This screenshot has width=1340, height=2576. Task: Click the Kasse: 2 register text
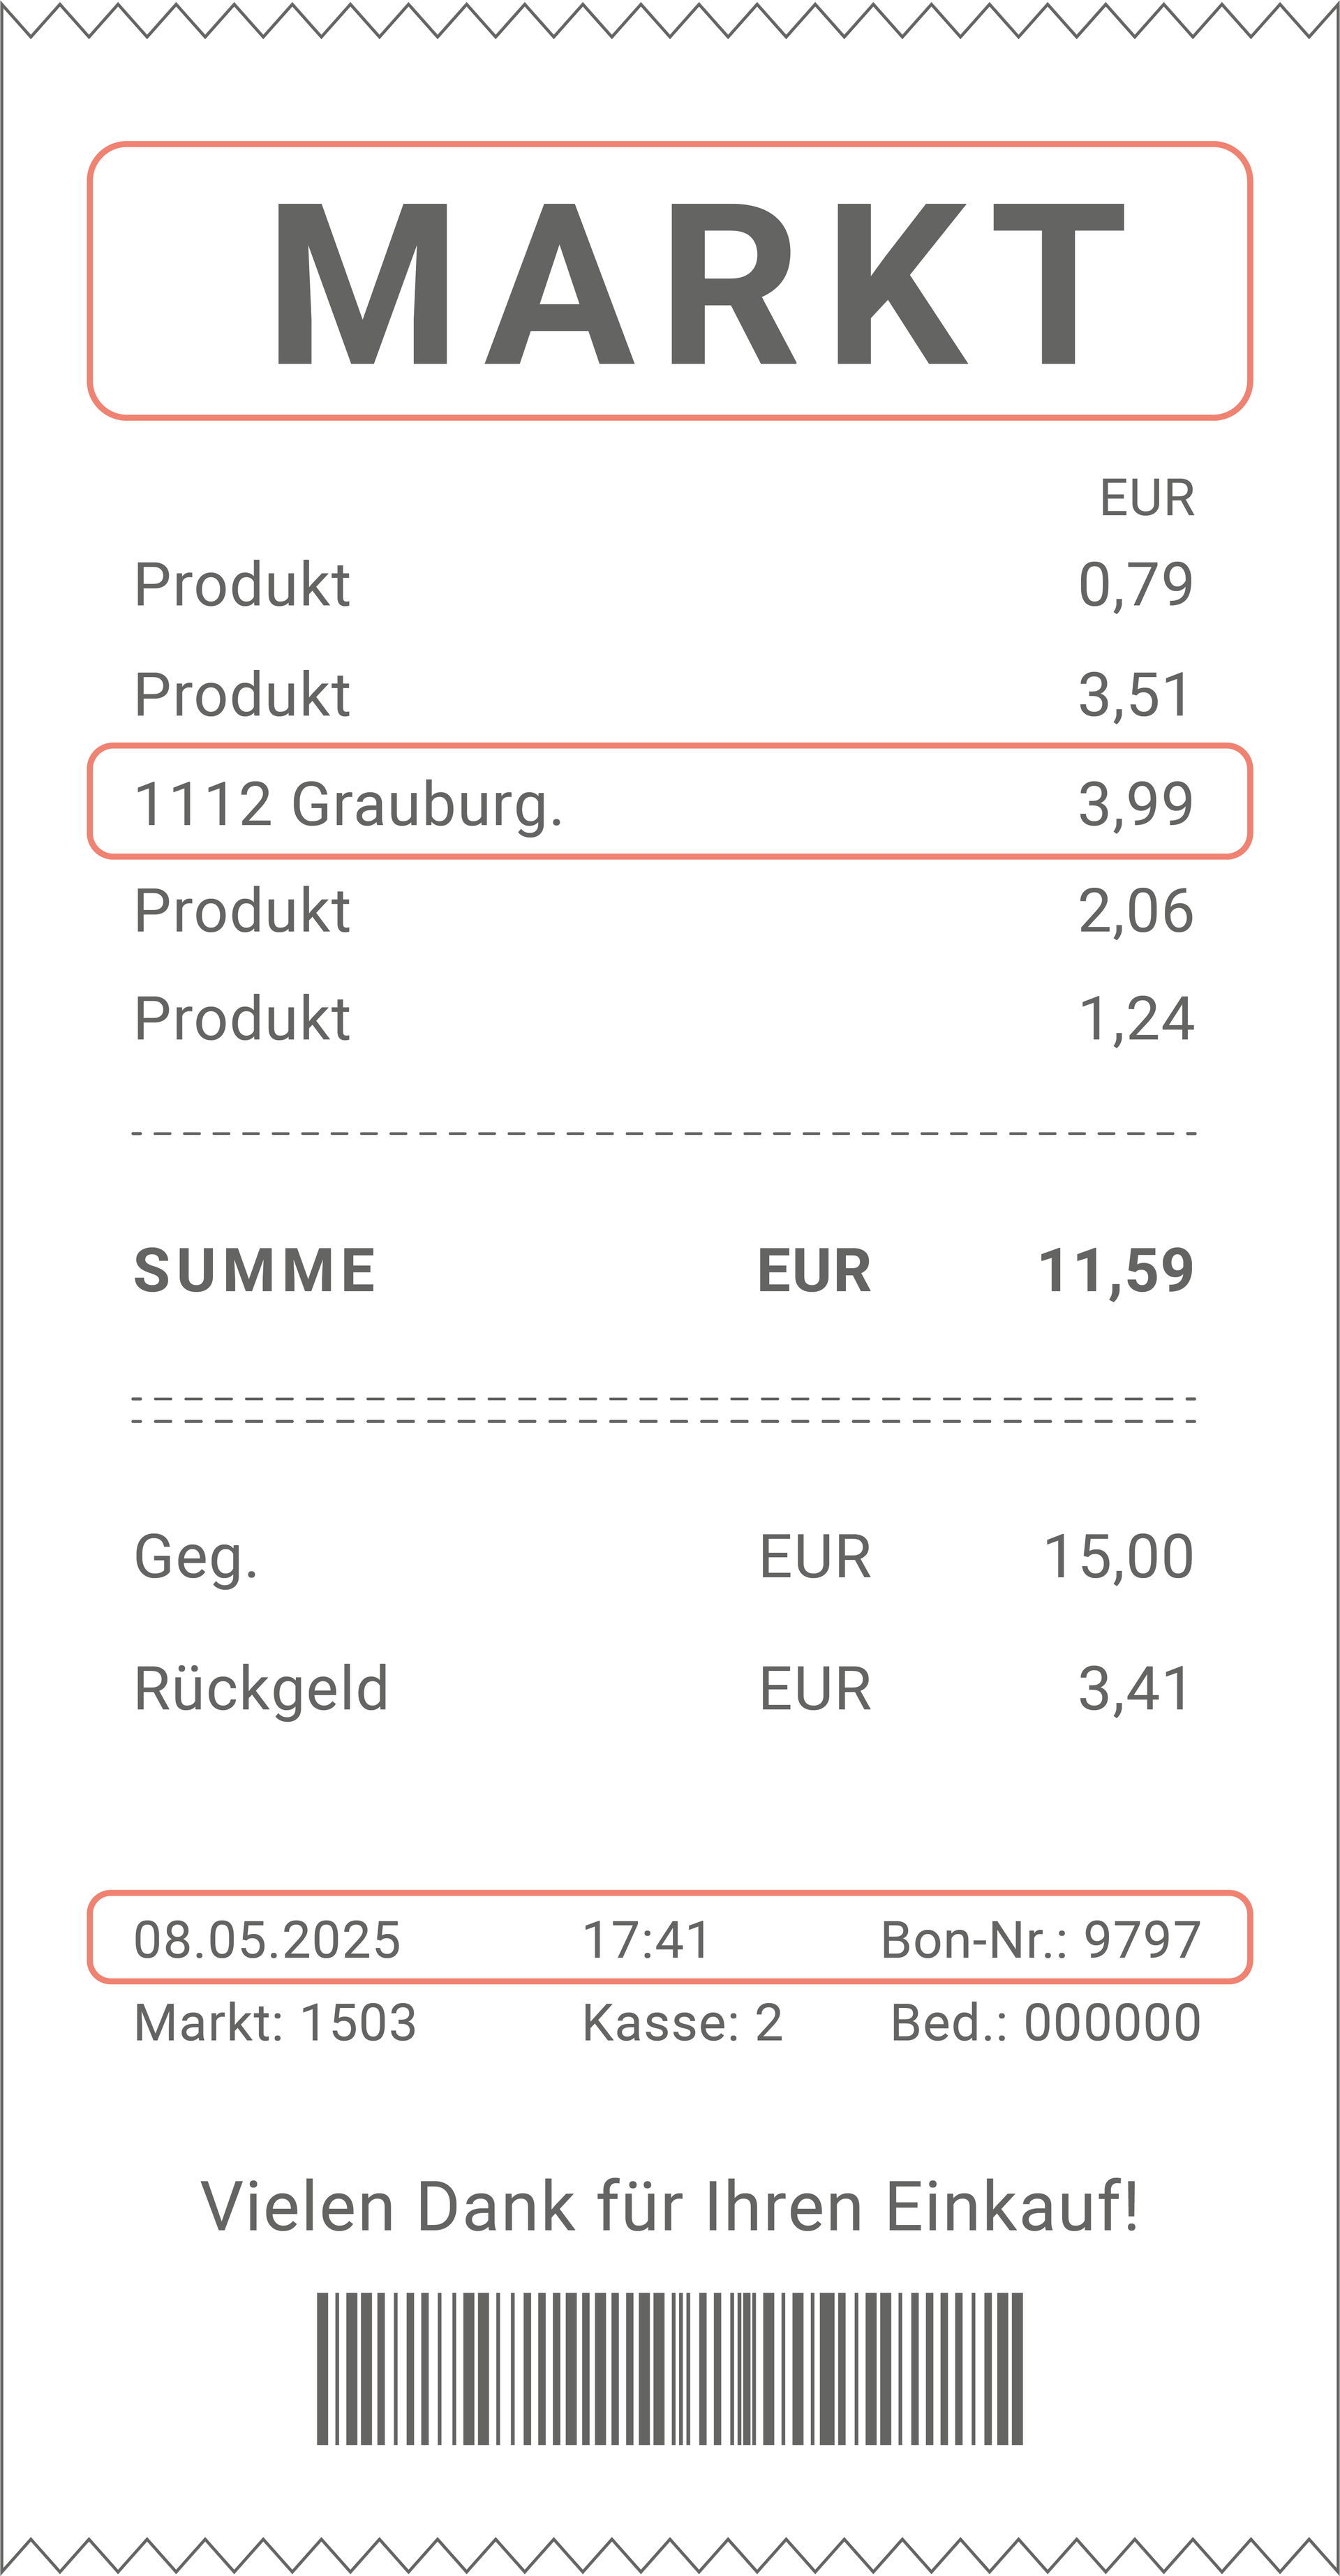coord(682,2023)
